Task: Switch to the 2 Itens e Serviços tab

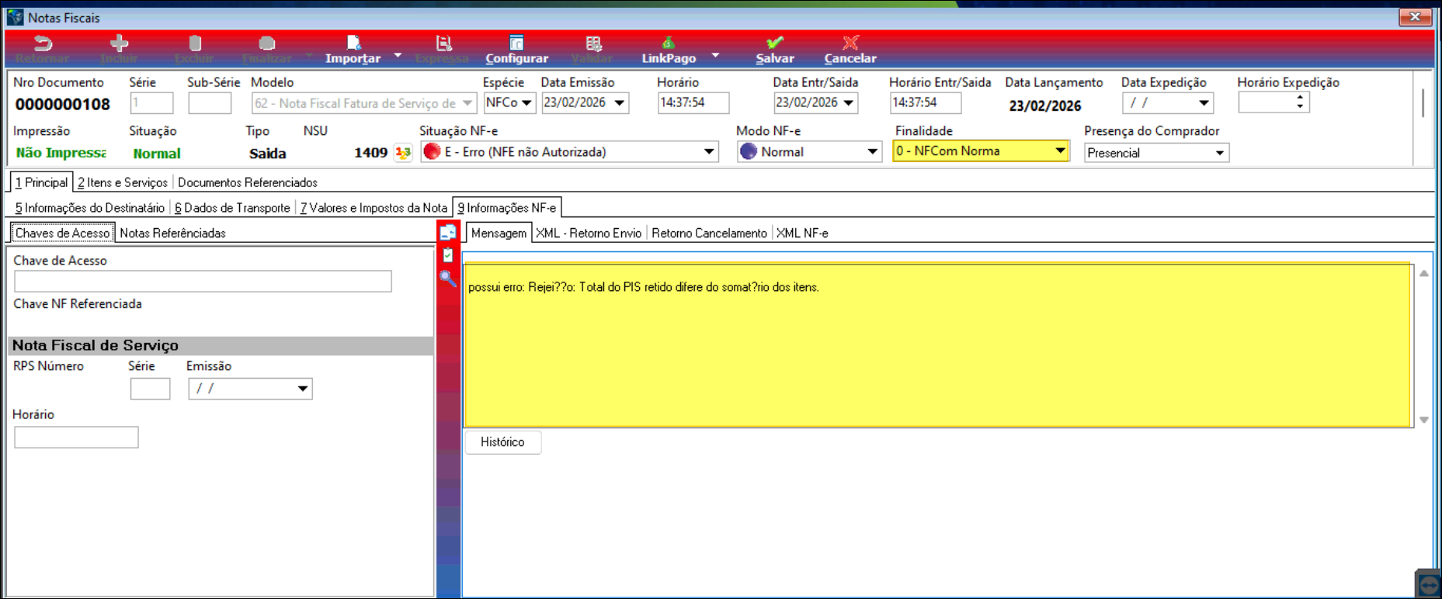Action: (x=123, y=183)
